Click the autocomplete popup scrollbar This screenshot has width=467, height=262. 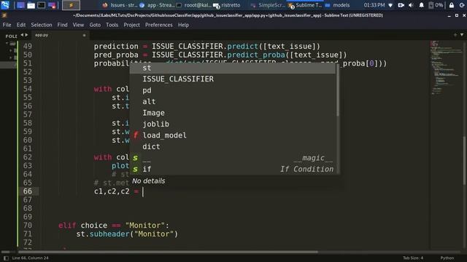tap(338, 90)
